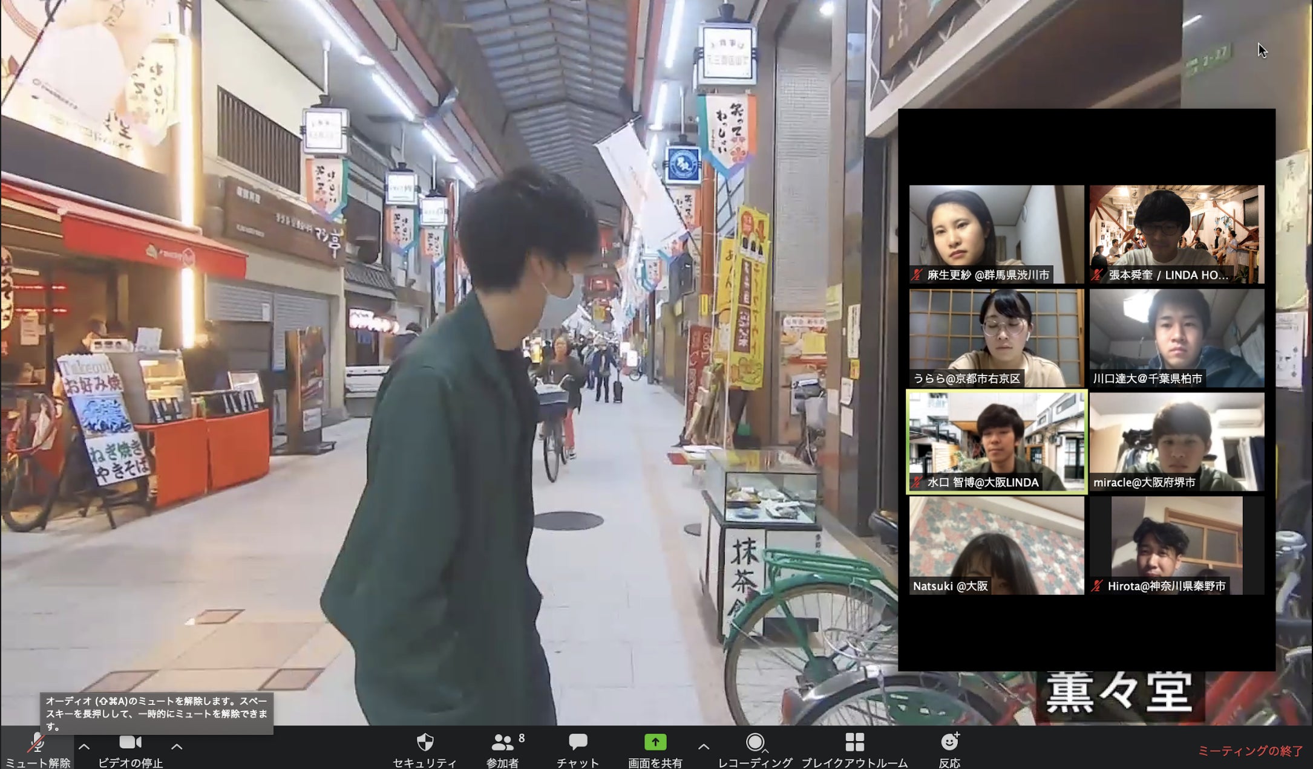Expand share screen options arrow

coord(703,747)
